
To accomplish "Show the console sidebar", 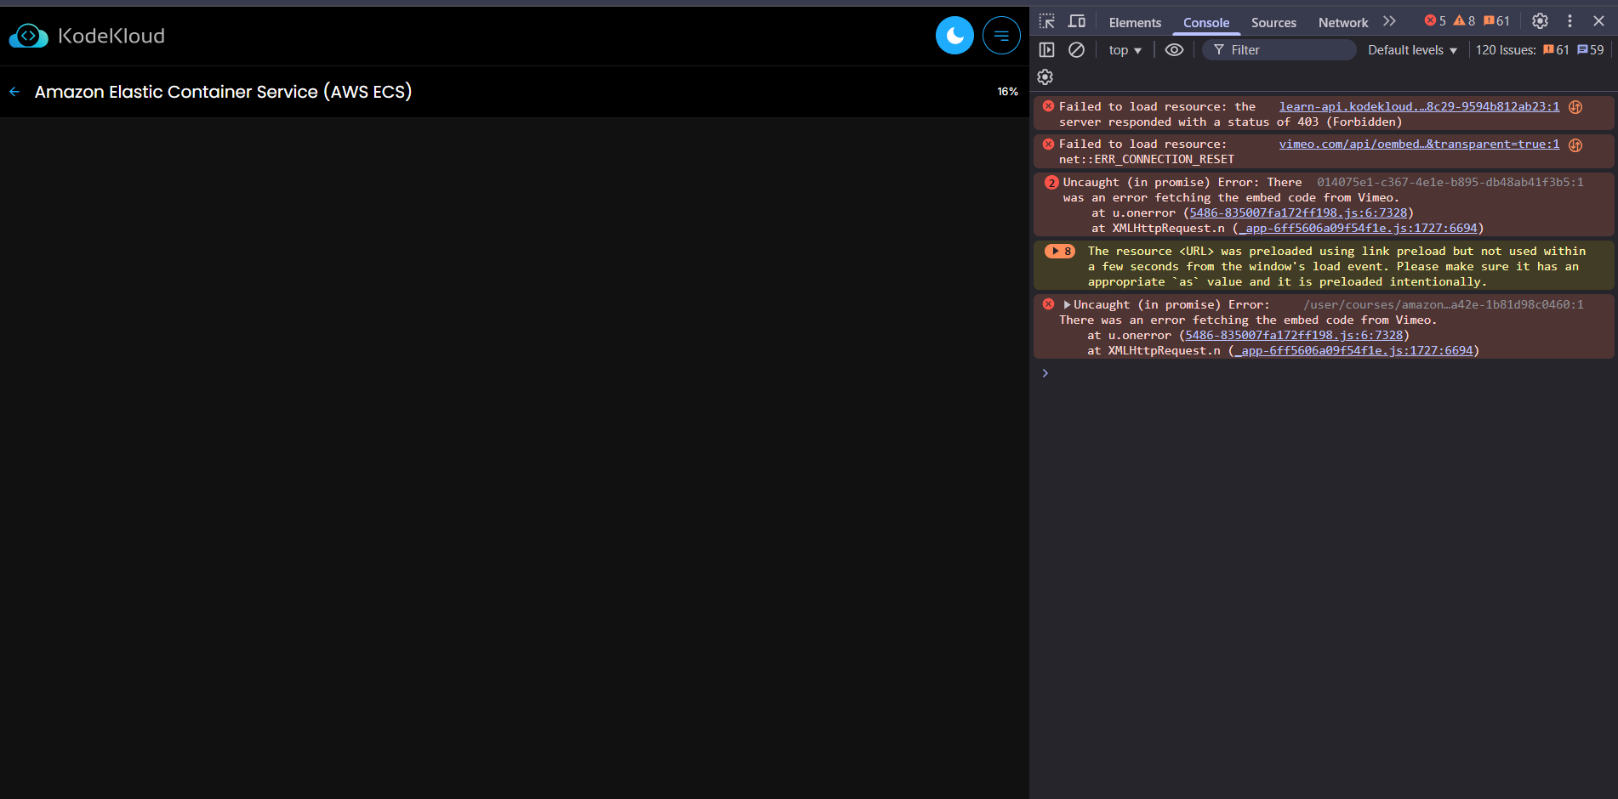I will click(x=1047, y=50).
